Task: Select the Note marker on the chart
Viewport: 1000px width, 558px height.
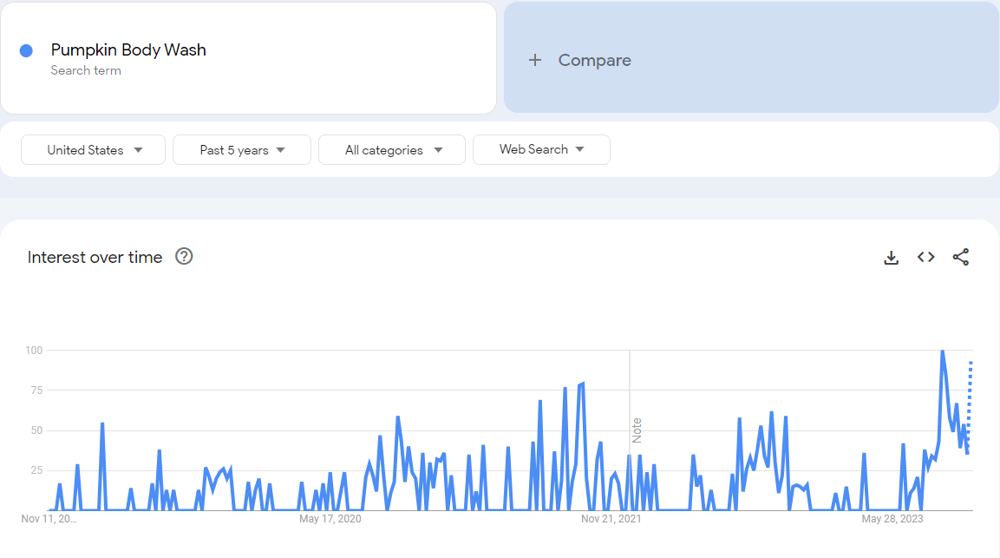Action: 637,430
